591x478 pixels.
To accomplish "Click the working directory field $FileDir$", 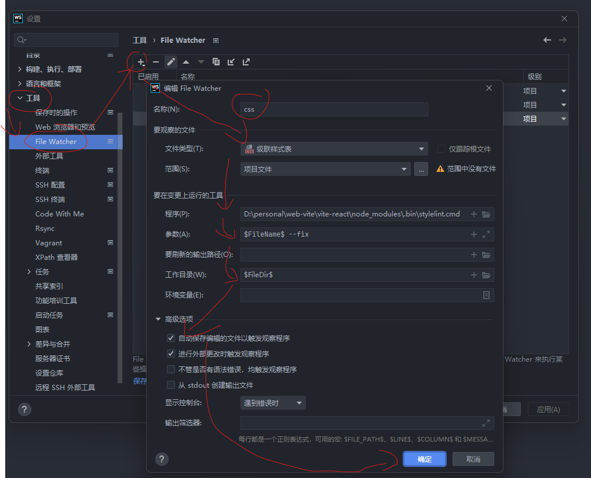I will (x=367, y=275).
